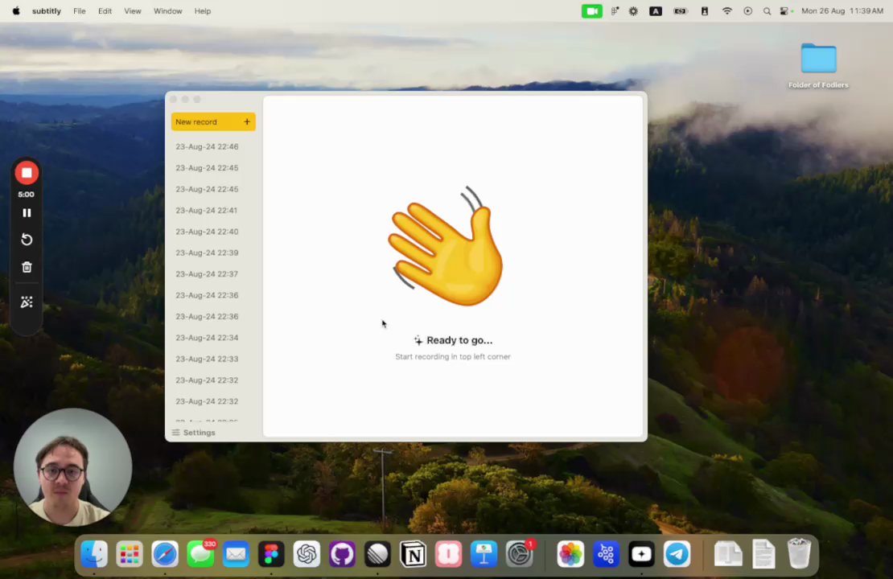Open Safari from the Dock
This screenshot has width=893, height=579.
(x=165, y=554)
